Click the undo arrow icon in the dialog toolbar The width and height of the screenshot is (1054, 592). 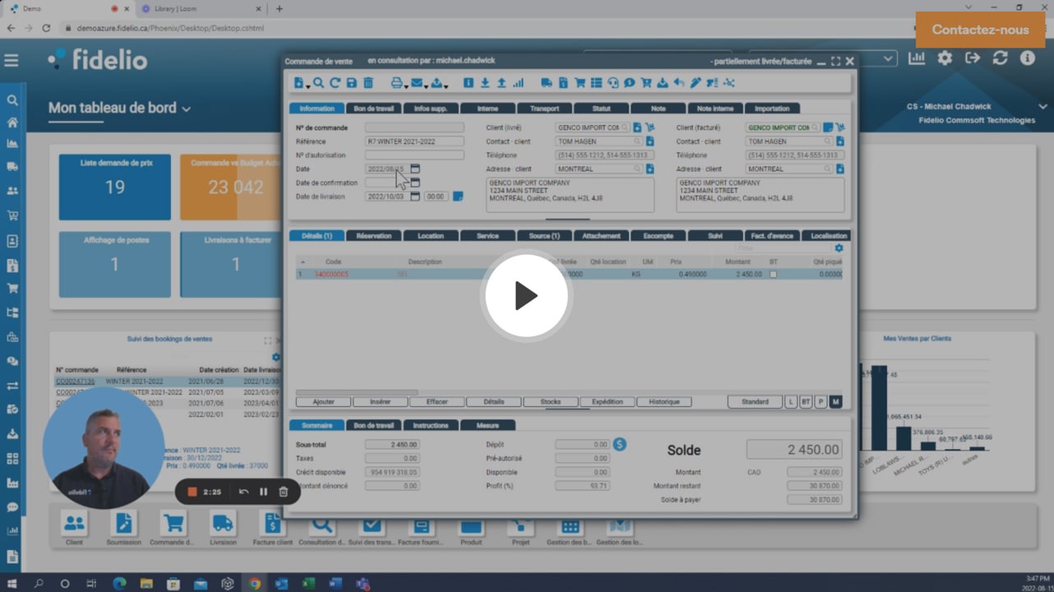(x=679, y=83)
